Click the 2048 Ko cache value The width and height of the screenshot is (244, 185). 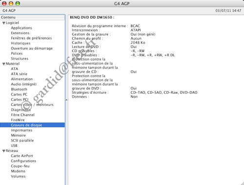tap(138, 42)
